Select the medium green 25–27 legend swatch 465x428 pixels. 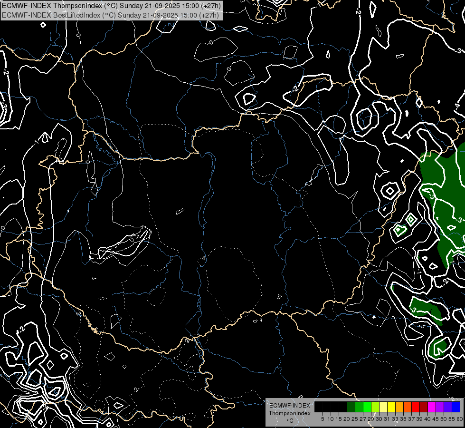click(x=359, y=407)
